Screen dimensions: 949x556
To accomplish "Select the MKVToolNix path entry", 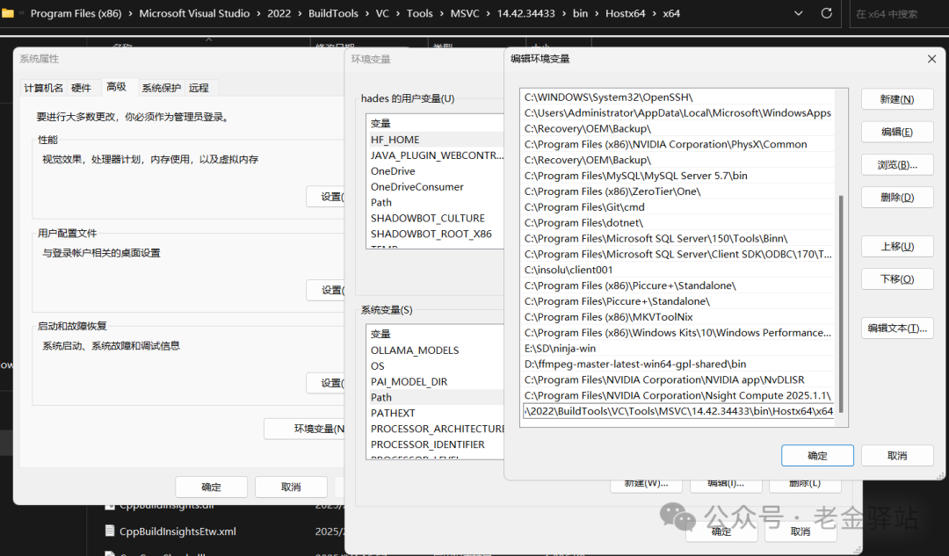I will (x=677, y=317).
